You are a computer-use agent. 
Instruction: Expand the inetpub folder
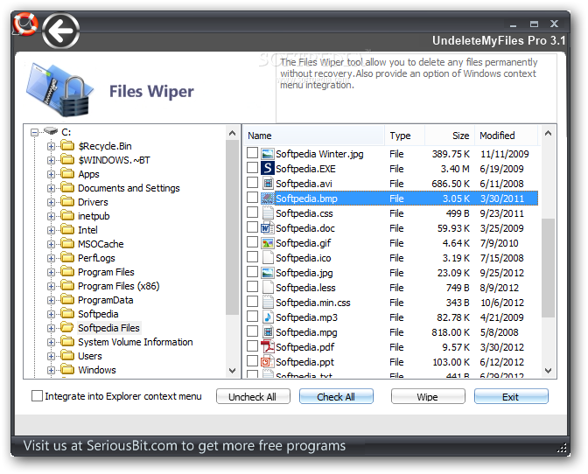[x=51, y=216]
